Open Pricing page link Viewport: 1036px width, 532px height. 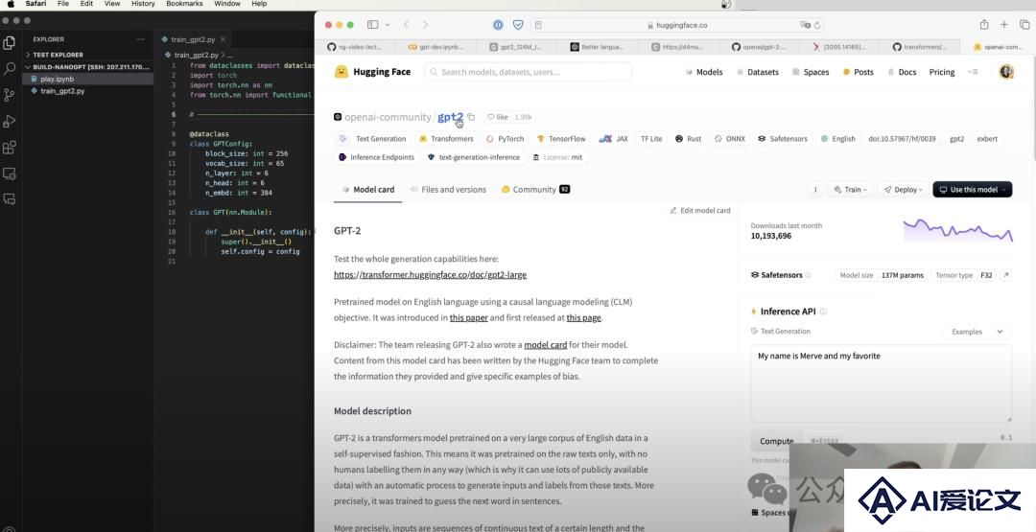942,72
